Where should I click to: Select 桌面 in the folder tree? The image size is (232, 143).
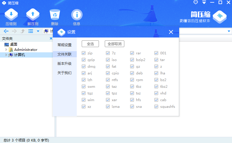pos(14,44)
